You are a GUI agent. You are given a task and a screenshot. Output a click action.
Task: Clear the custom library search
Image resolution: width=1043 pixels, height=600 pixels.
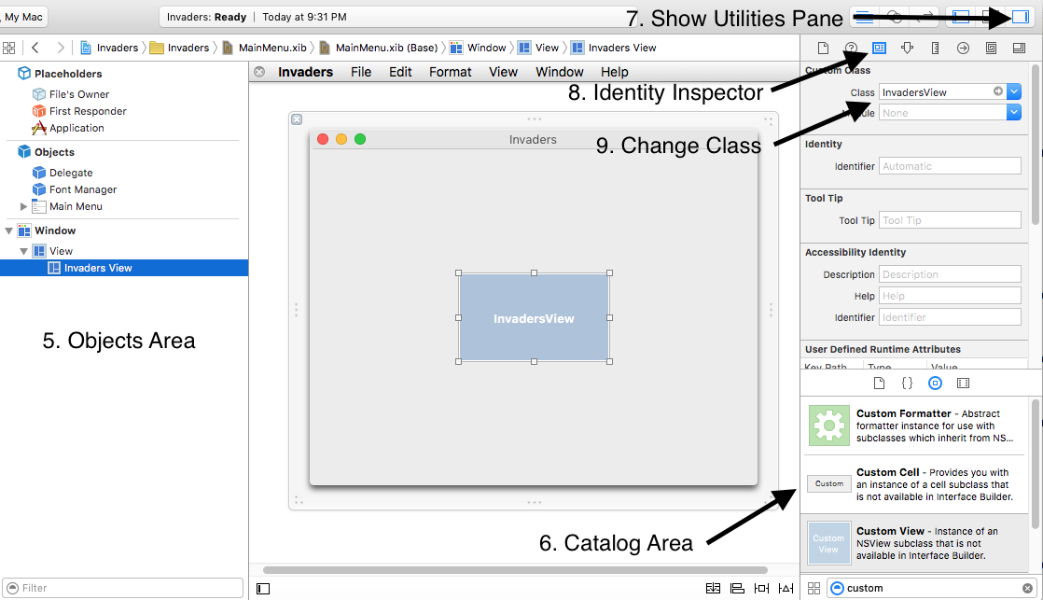click(1028, 588)
